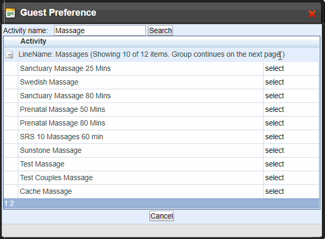Select Sanctuary Massage 80 Mins
The image size is (325, 239).
click(x=274, y=96)
